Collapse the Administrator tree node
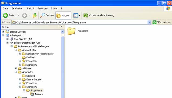This screenshot has width=172, height=98. click(x=16, y=50)
